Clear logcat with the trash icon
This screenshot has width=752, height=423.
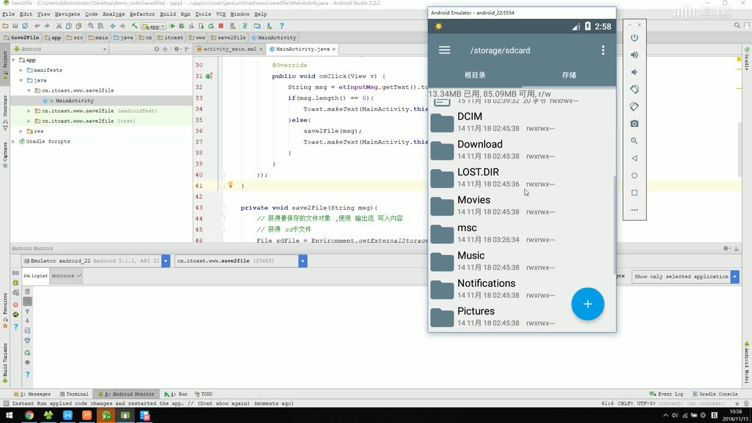27,291
